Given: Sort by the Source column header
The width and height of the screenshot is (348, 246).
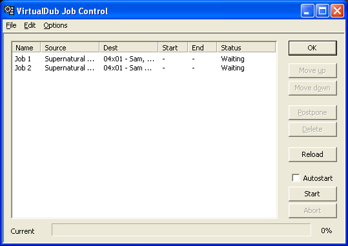Looking at the screenshot, I should pyautogui.click(x=70, y=48).
